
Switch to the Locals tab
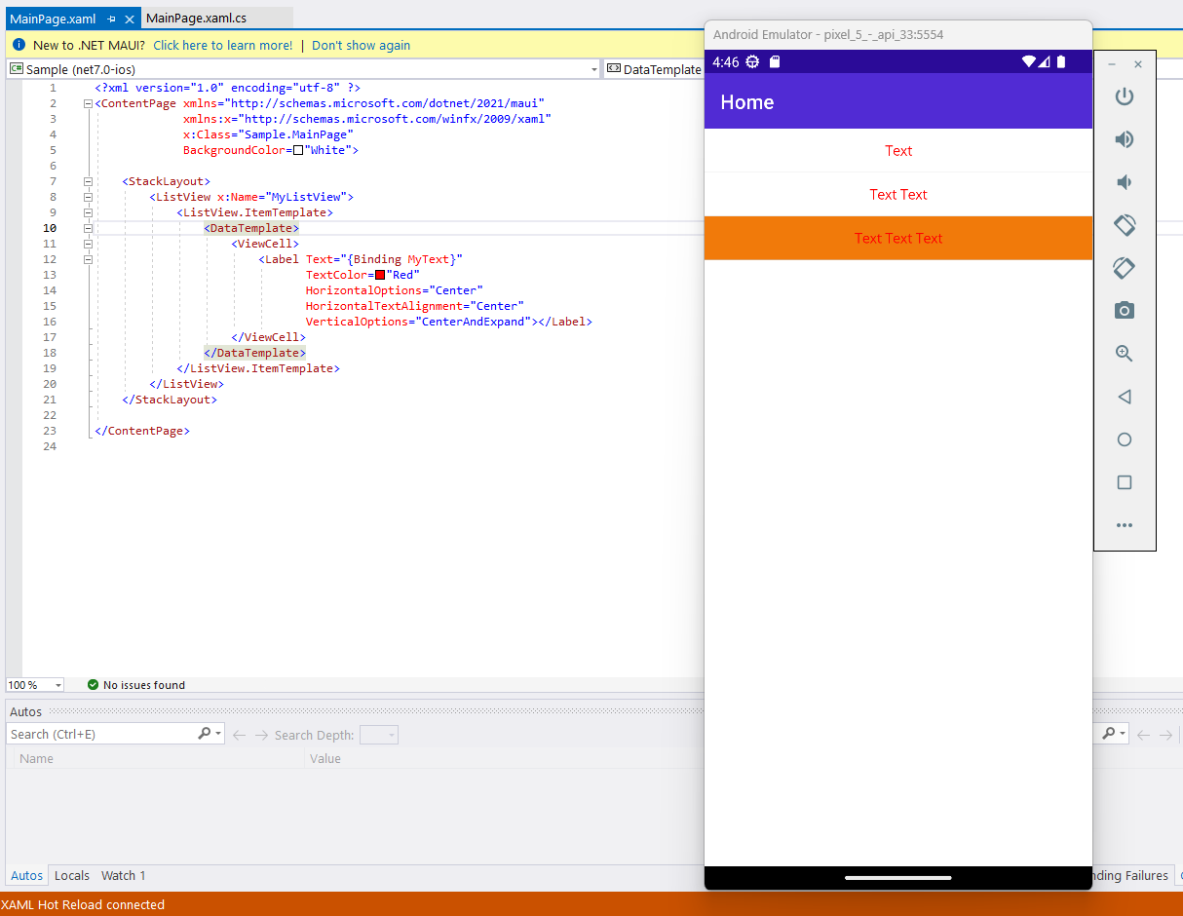tap(71, 875)
